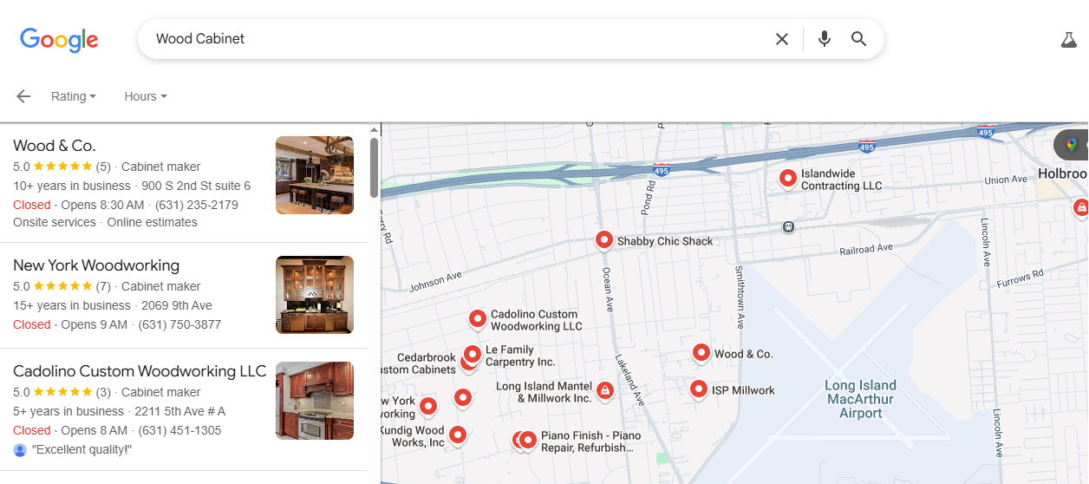Image resolution: width=1089 pixels, height=484 pixels.
Task: Click the shopping pin near Holbrook
Action: tap(1080, 208)
